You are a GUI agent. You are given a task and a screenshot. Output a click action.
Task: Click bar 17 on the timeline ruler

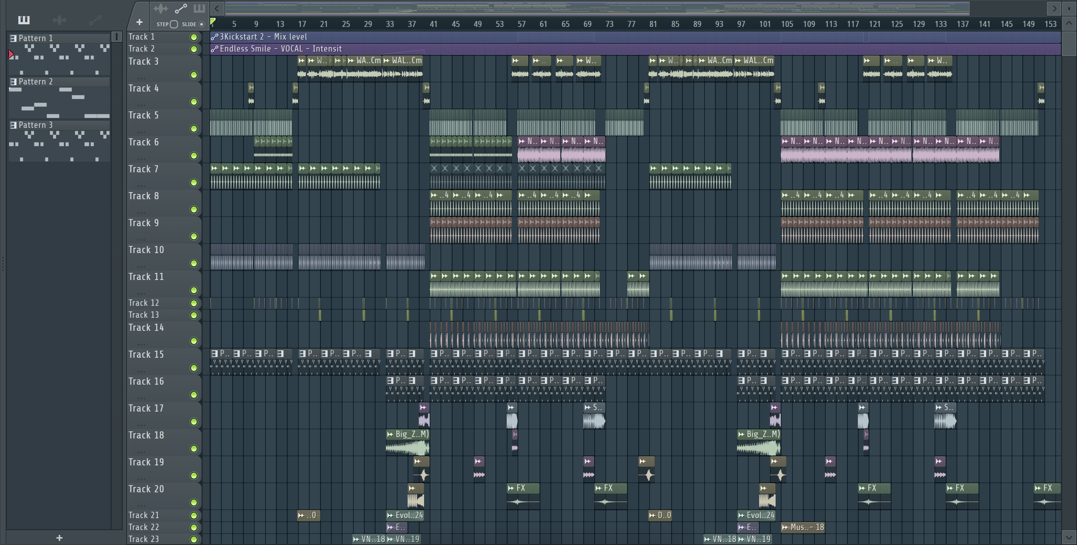click(302, 24)
